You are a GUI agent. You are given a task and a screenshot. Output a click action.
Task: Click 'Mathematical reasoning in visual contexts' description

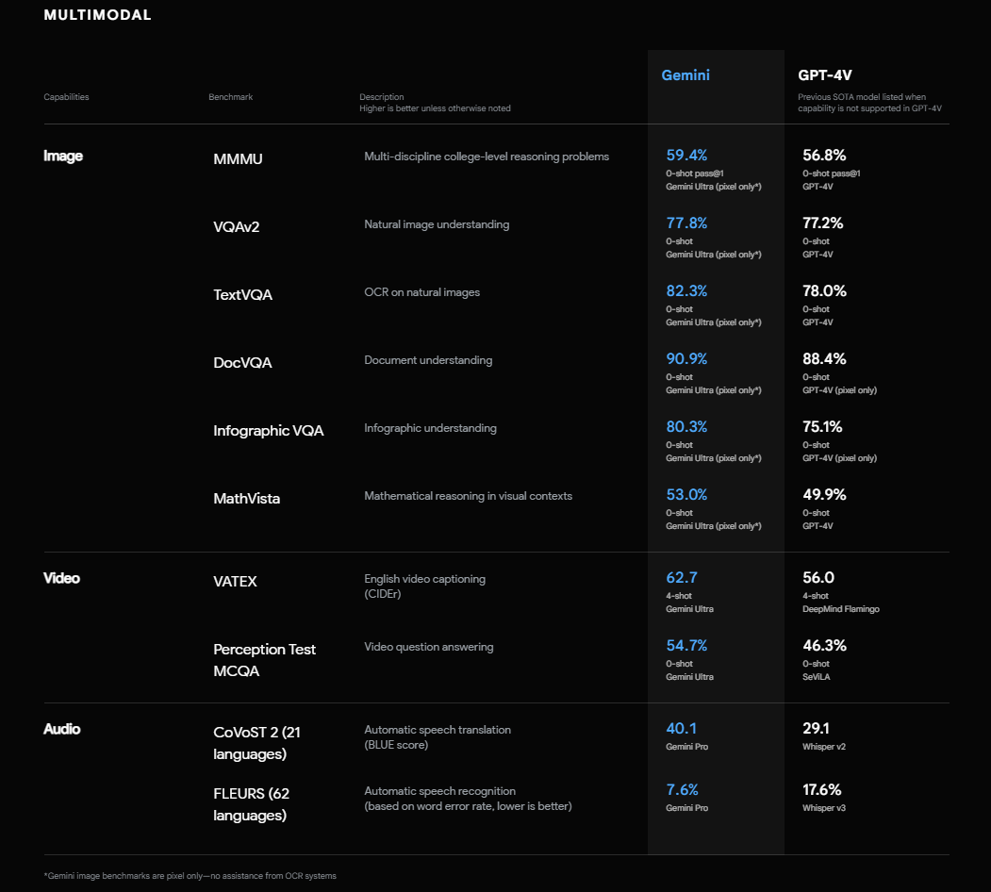(469, 496)
